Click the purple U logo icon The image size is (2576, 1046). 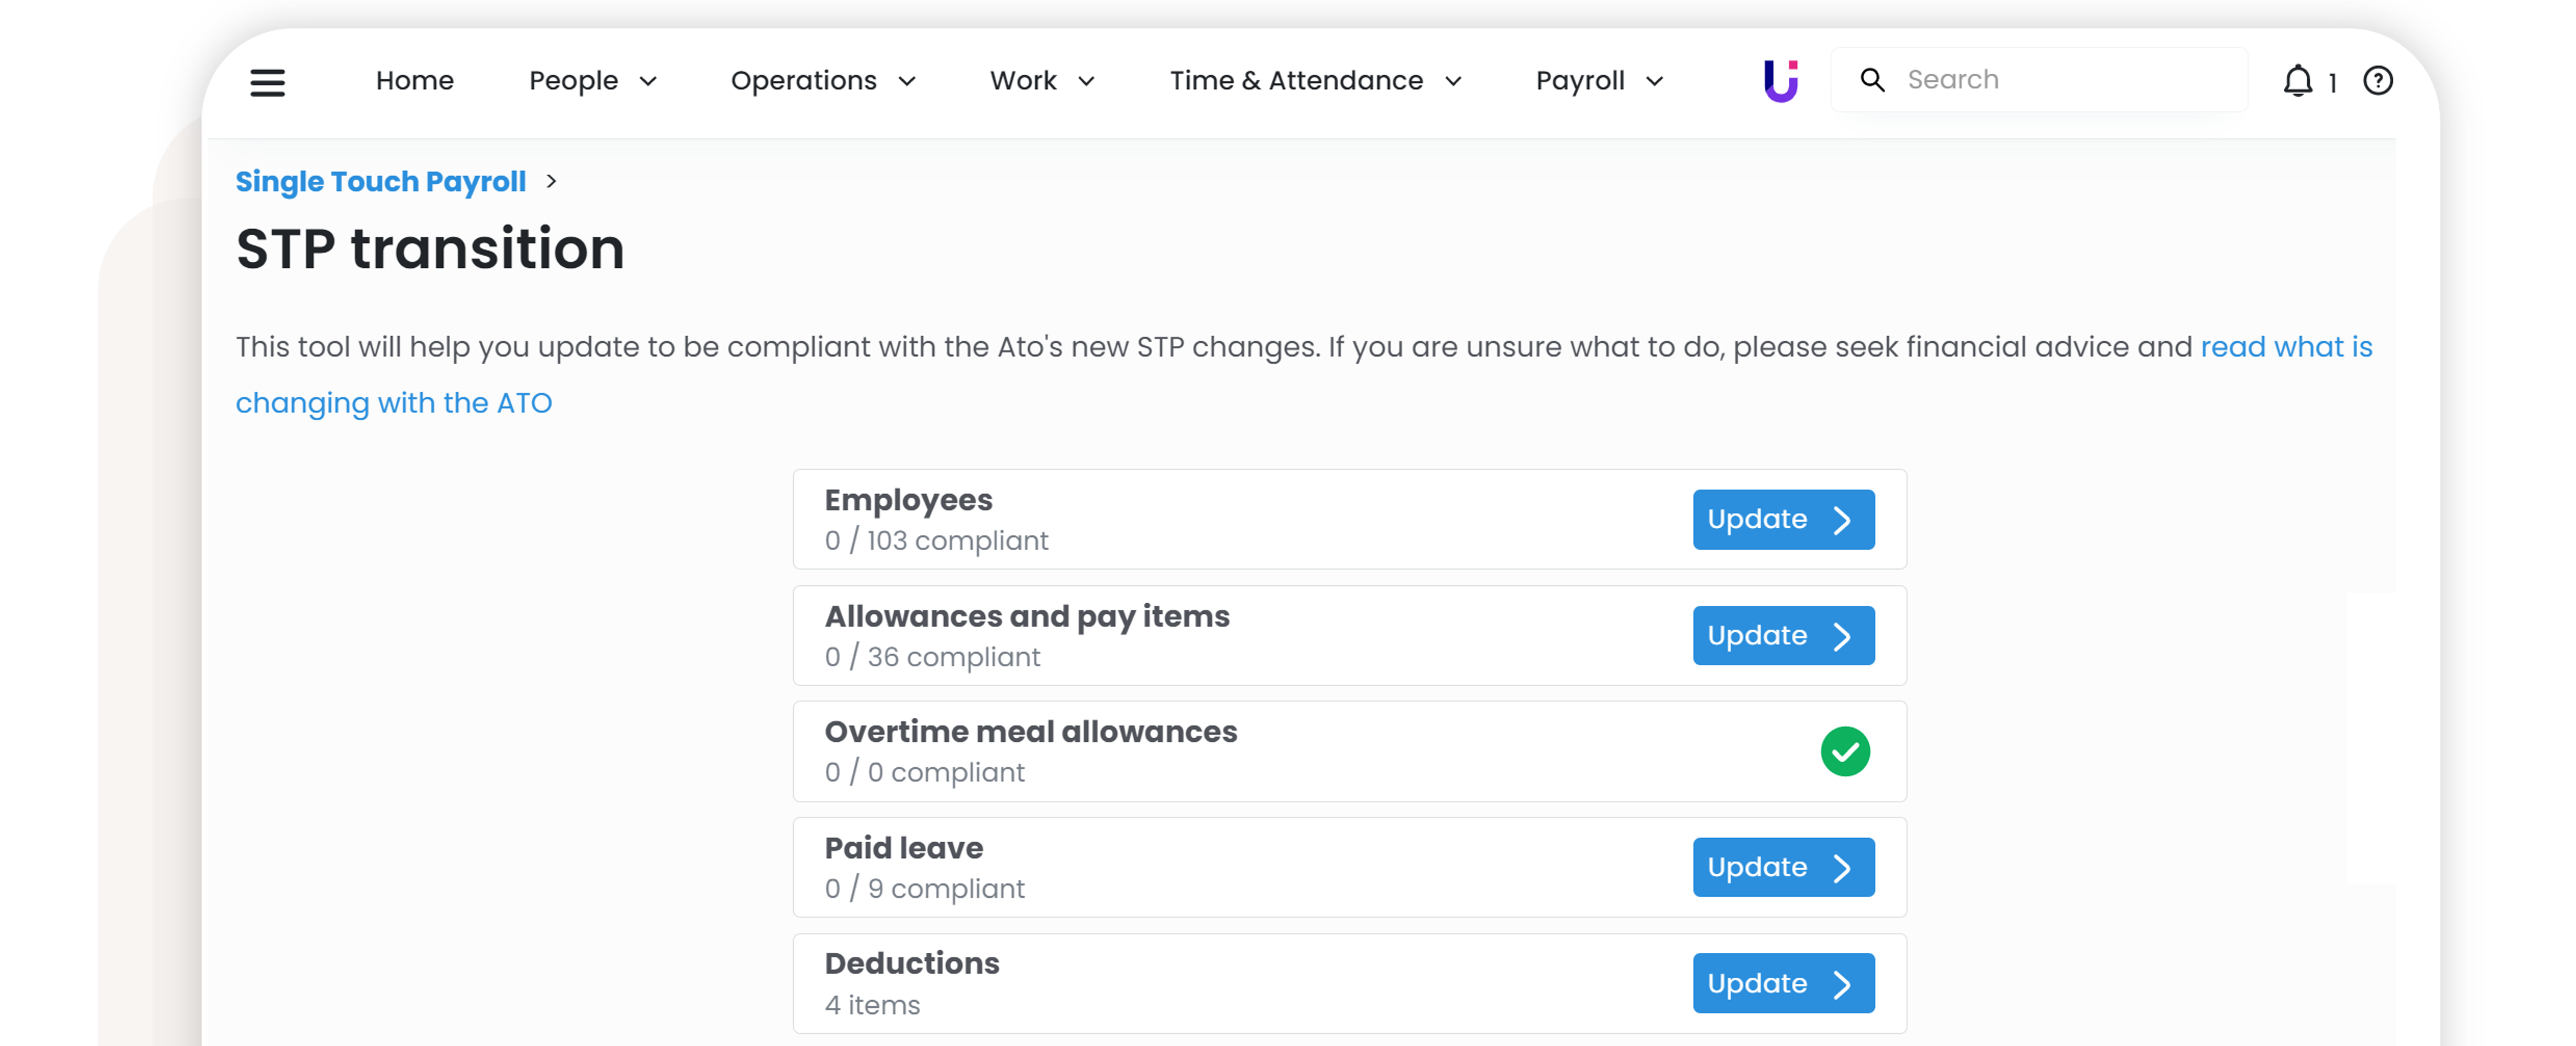(x=1780, y=81)
